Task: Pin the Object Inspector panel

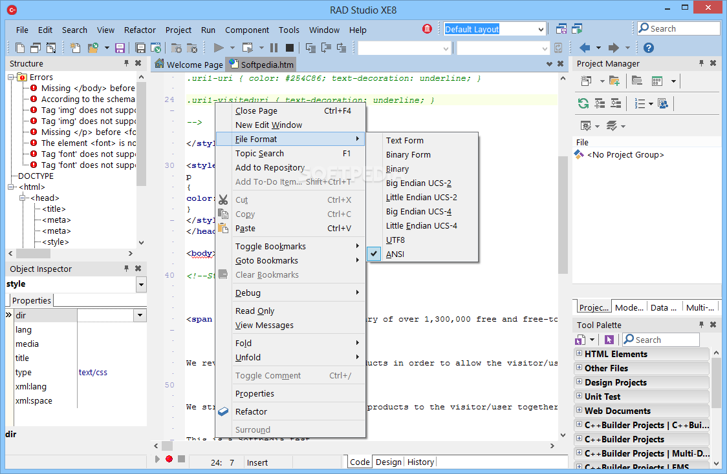Action: (126, 269)
